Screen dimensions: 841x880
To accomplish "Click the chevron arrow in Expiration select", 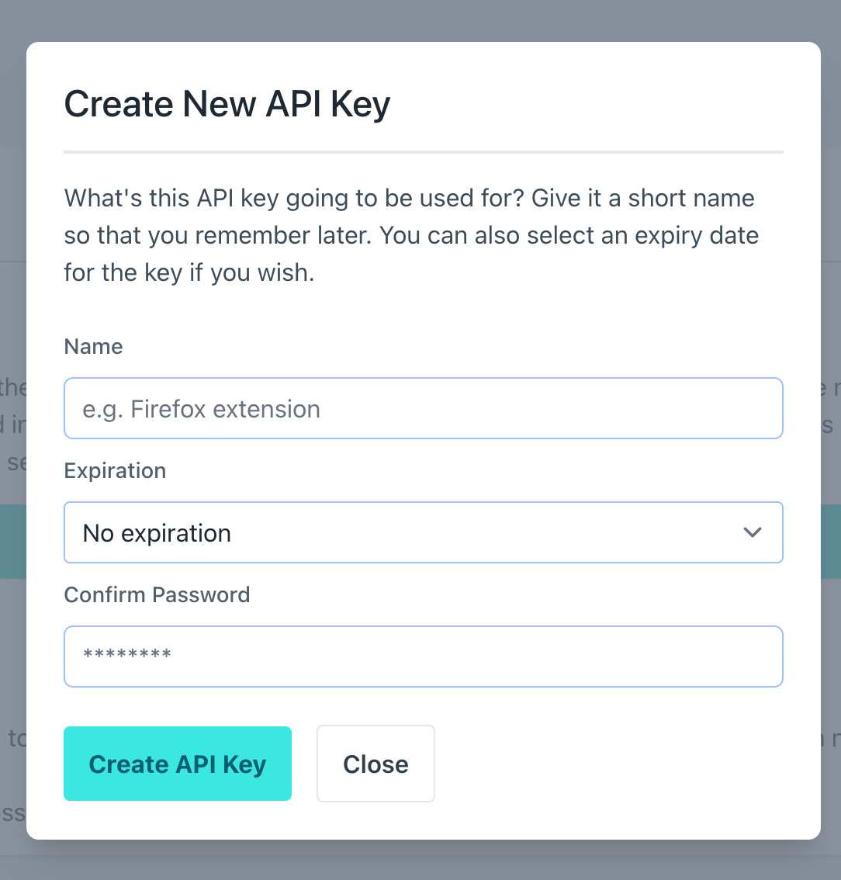I will click(x=752, y=532).
